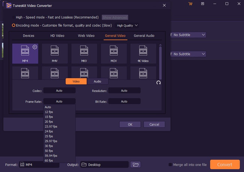The height and width of the screenshot is (172, 244).
Task: Click the Show Advanced button
Action: pyautogui.click(x=115, y=17)
